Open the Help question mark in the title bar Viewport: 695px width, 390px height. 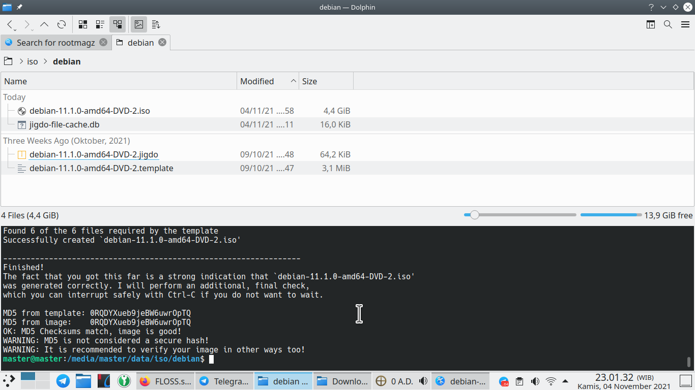coord(651,7)
